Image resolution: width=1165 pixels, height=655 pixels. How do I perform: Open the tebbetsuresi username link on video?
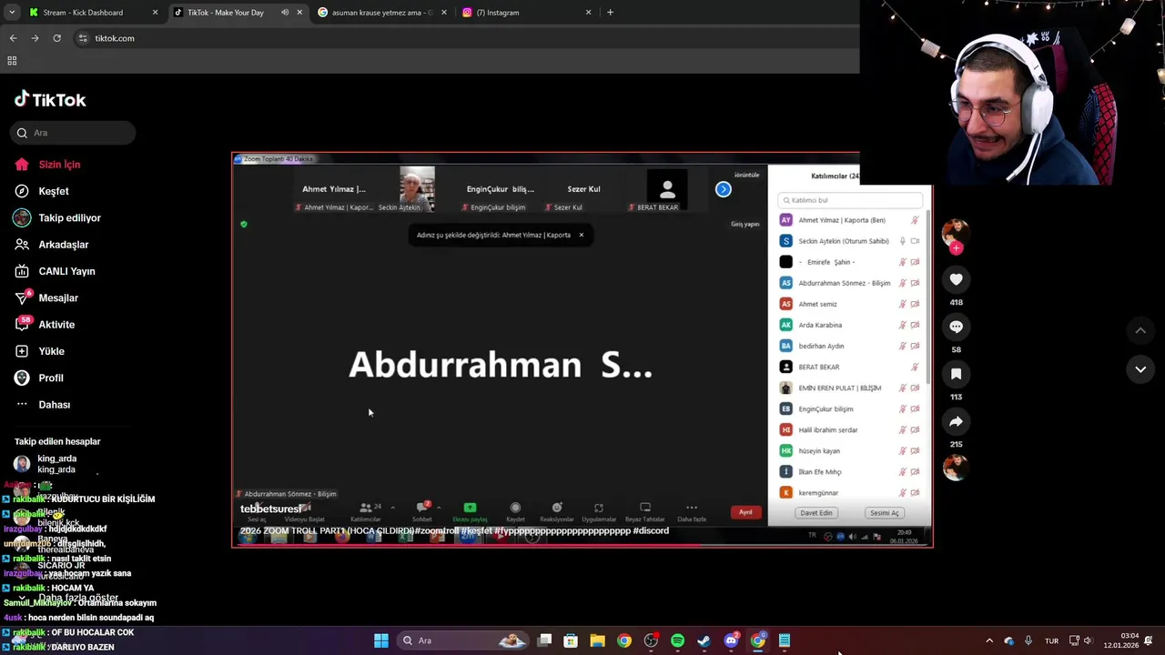click(x=270, y=509)
